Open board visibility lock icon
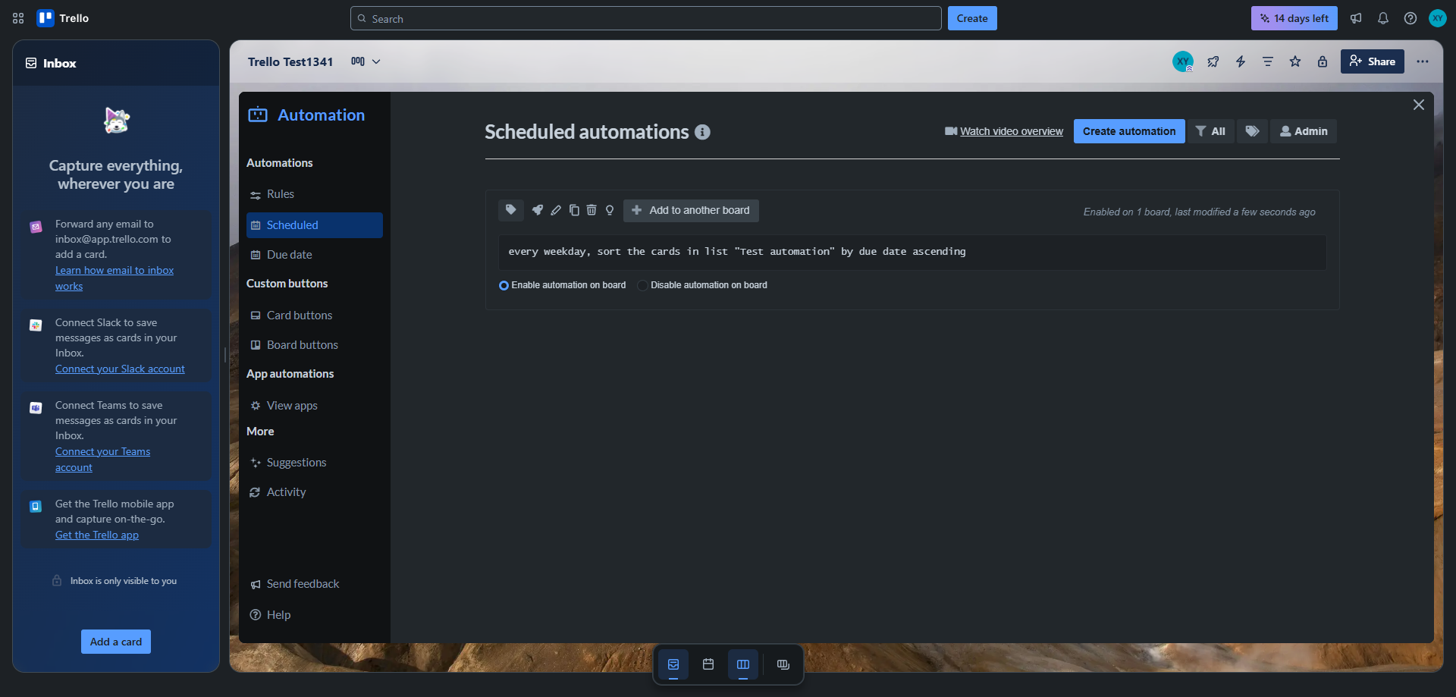Screen dimensions: 1456x697 (x=1323, y=61)
